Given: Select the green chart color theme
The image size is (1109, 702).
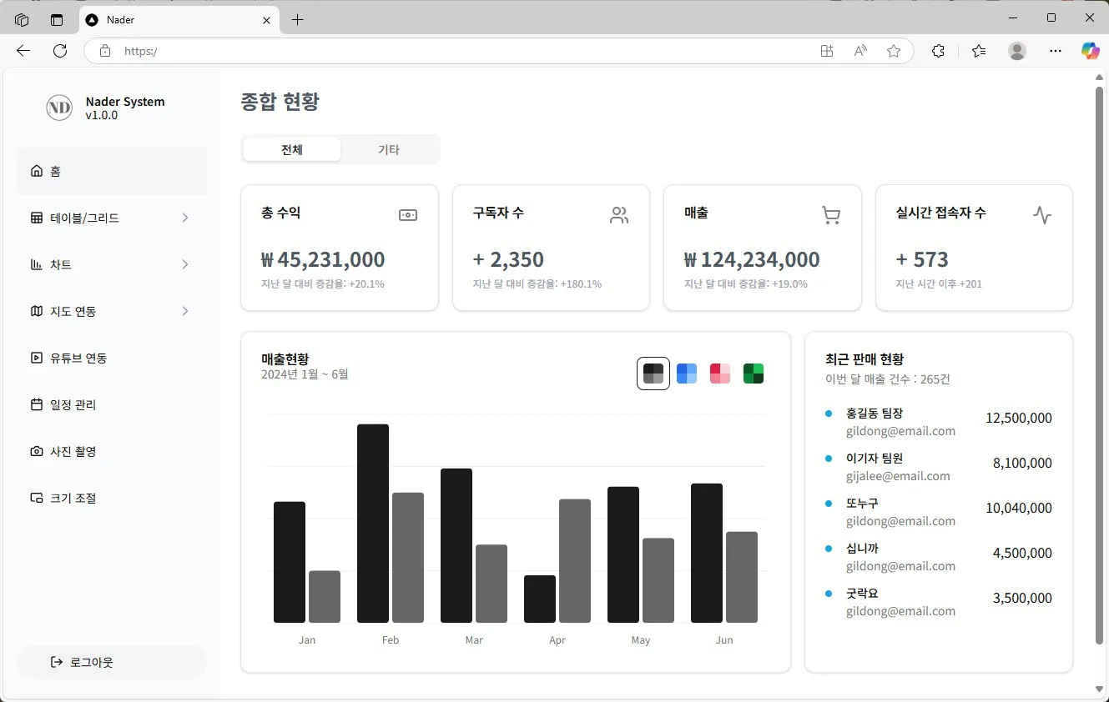Looking at the screenshot, I should [x=754, y=374].
